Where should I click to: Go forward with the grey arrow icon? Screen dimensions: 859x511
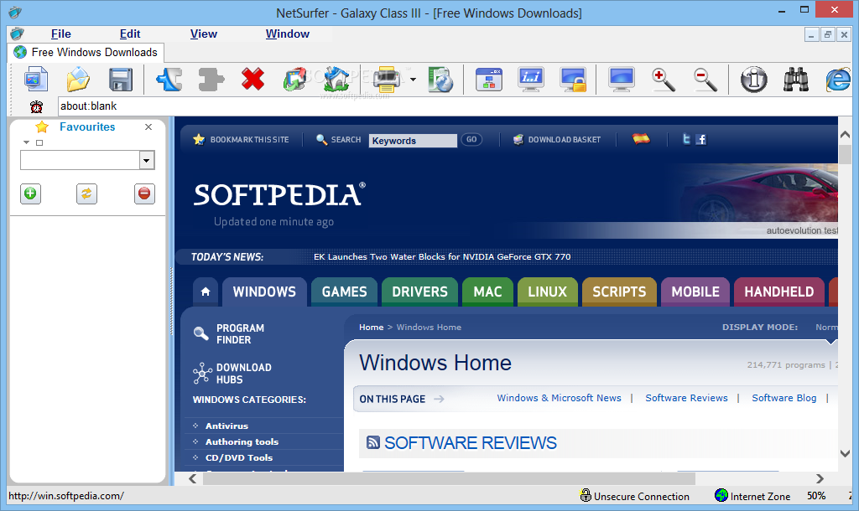click(211, 80)
